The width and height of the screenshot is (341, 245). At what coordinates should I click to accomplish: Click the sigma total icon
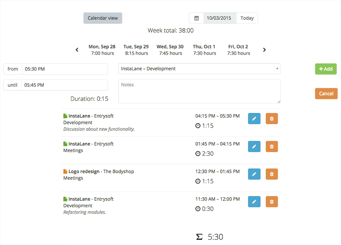click(x=199, y=237)
